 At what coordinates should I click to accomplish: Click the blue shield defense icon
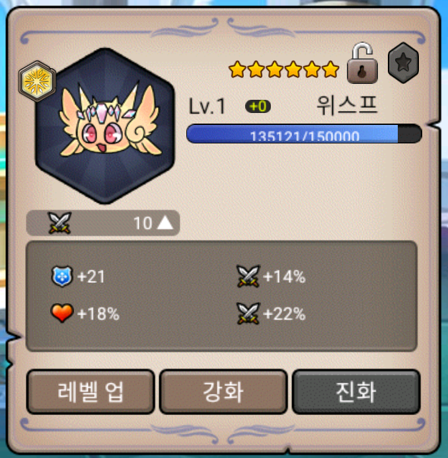pos(62,276)
